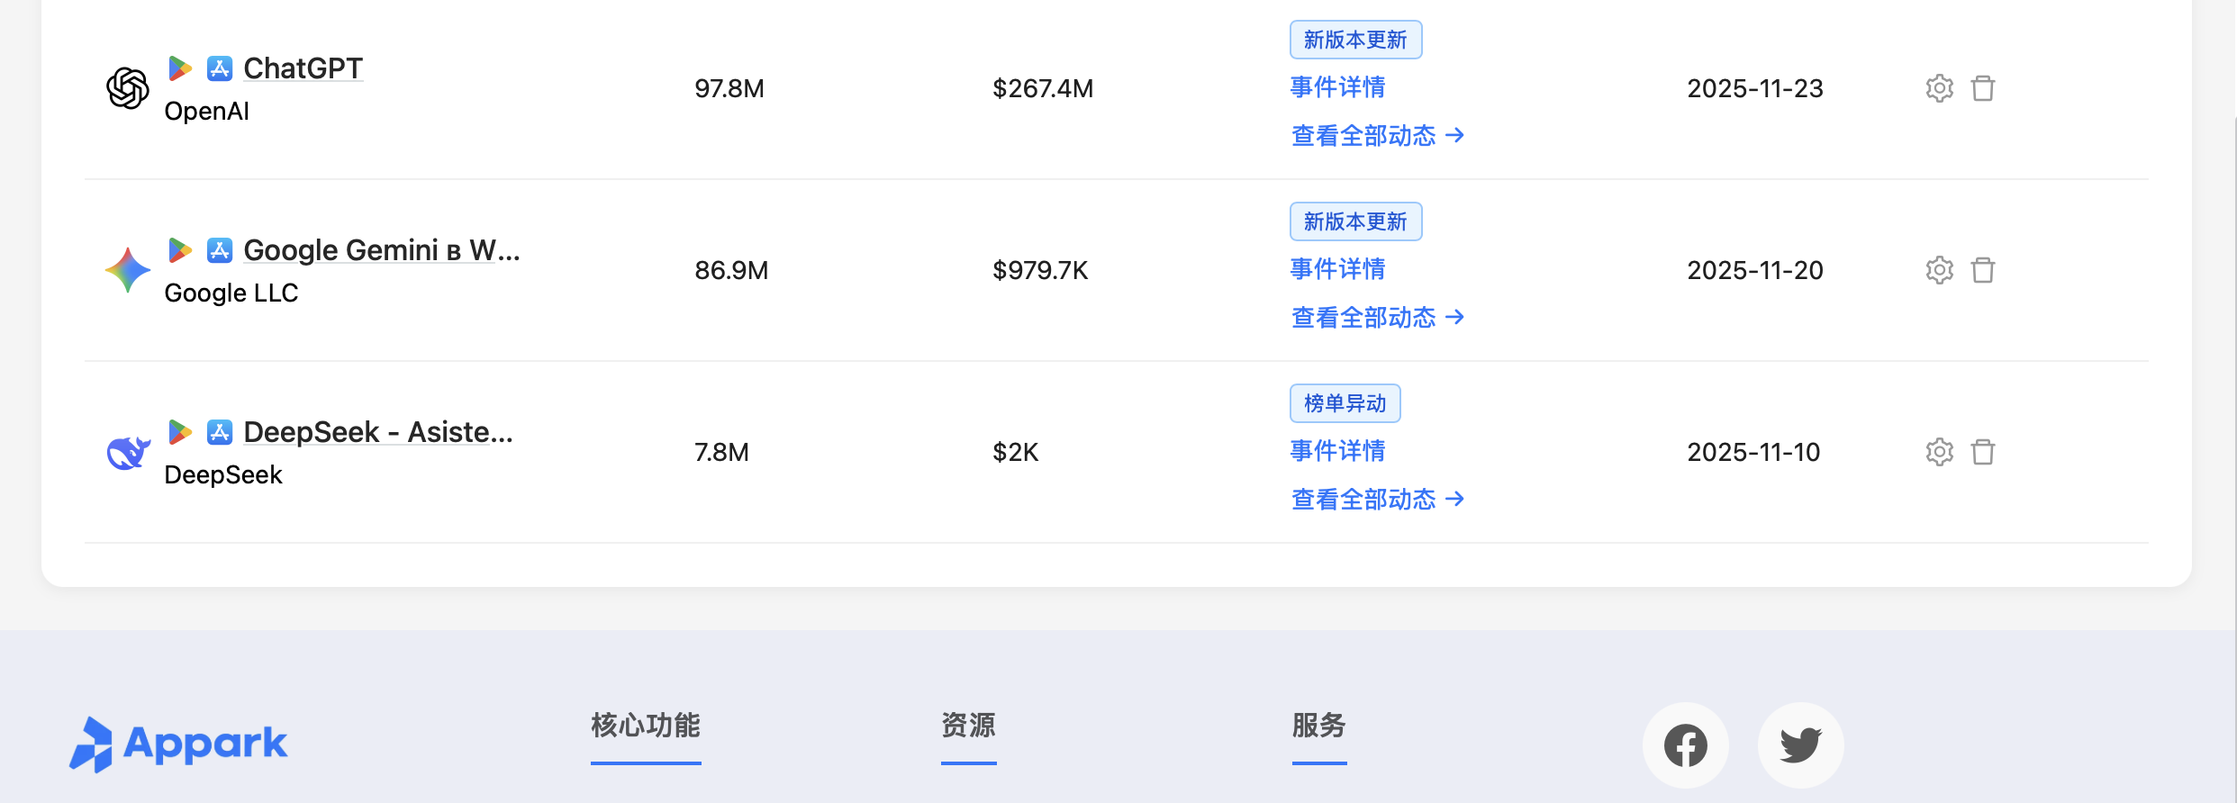The height and width of the screenshot is (803, 2237).
Task: Open settings gear for DeepSeek row
Action: coord(1939,452)
